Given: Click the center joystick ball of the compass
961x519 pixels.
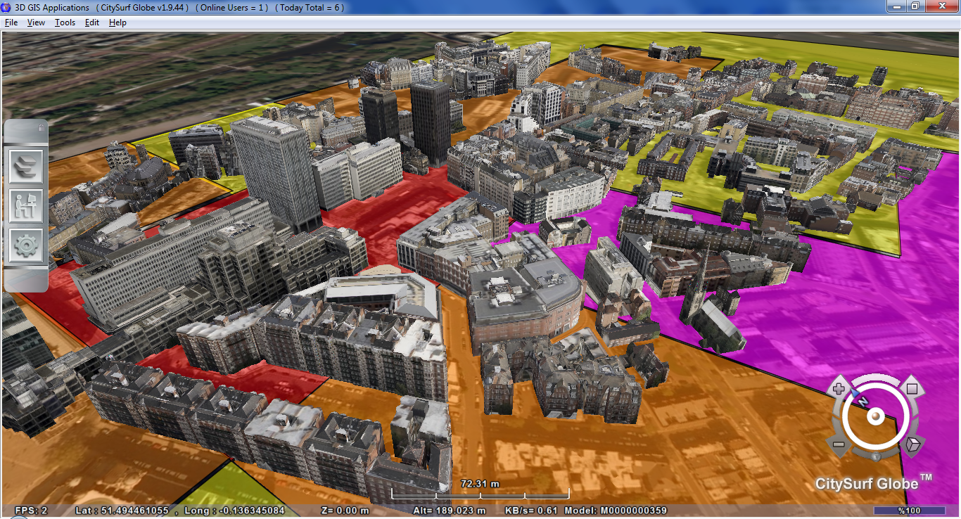Looking at the screenshot, I should [x=875, y=416].
